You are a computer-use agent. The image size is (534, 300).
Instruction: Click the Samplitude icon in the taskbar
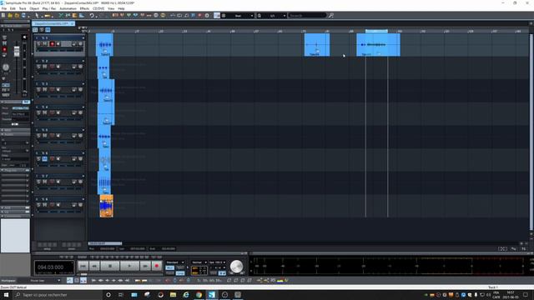click(211, 295)
